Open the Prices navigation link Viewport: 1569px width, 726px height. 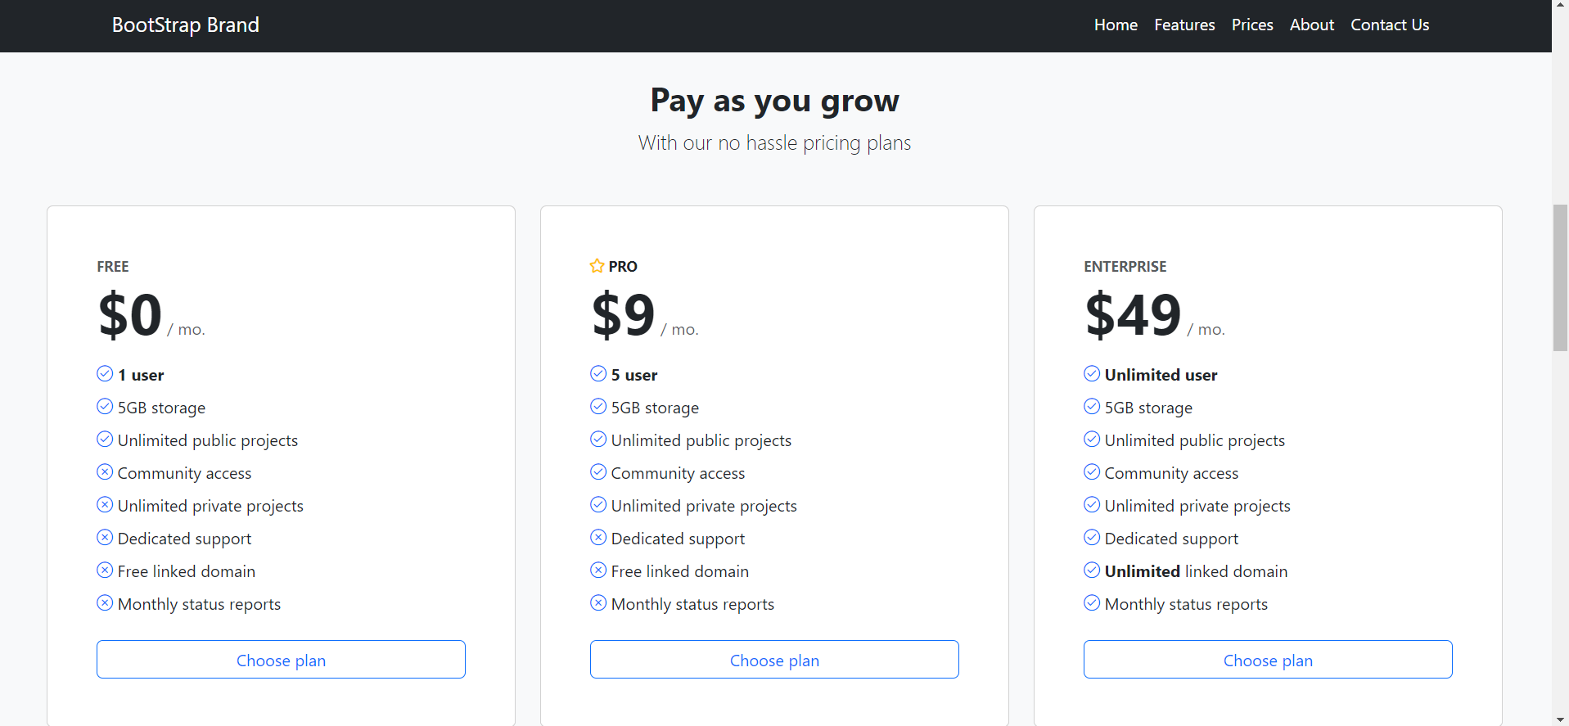pyautogui.click(x=1252, y=25)
